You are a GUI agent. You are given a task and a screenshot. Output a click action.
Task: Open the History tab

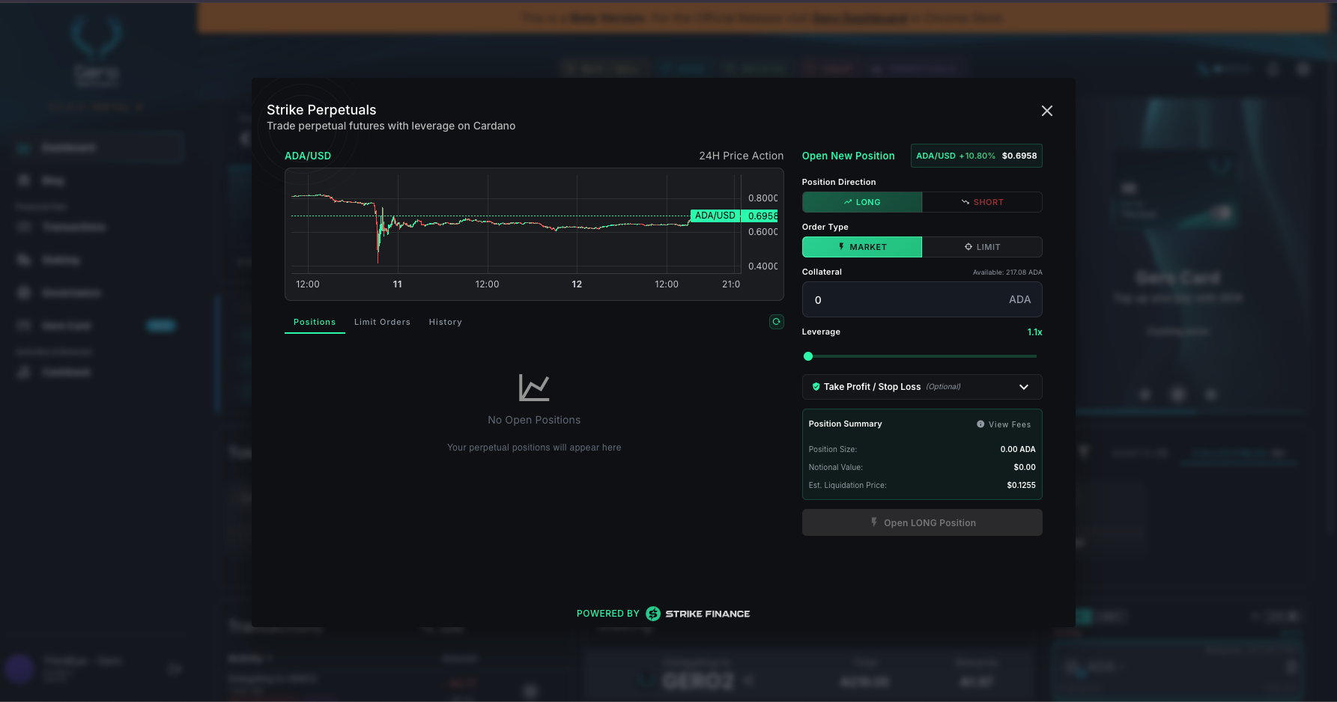(x=445, y=322)
